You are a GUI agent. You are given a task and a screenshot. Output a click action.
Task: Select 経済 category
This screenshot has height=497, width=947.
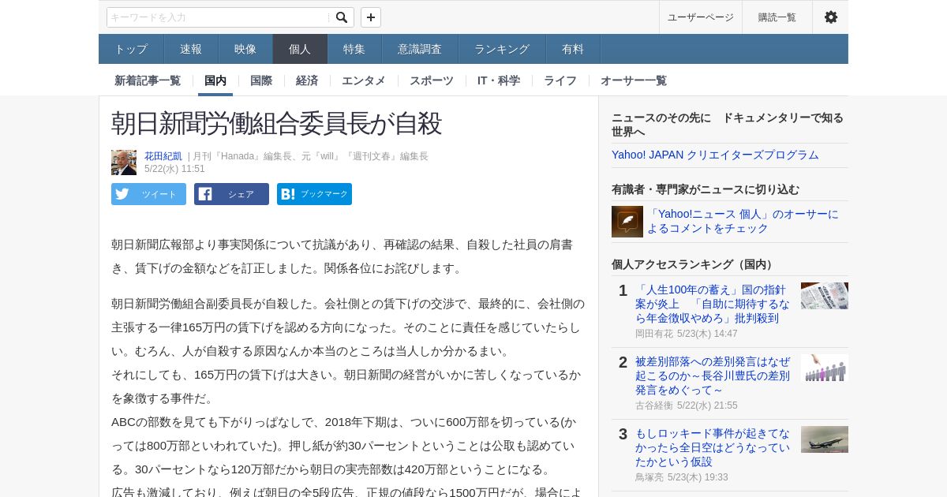(307, 80)
